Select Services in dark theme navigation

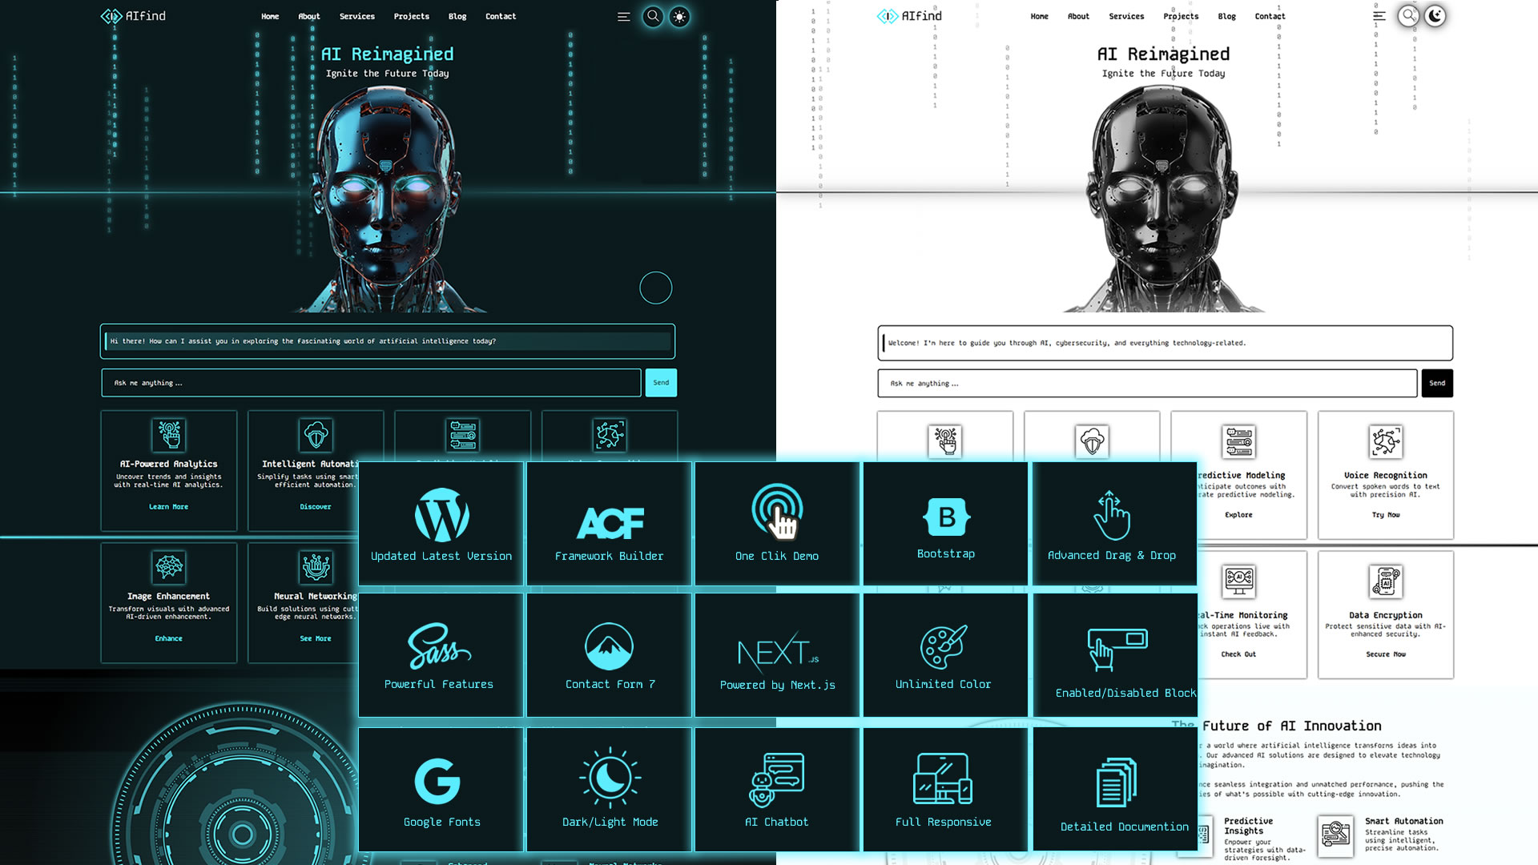click(356, 16)
